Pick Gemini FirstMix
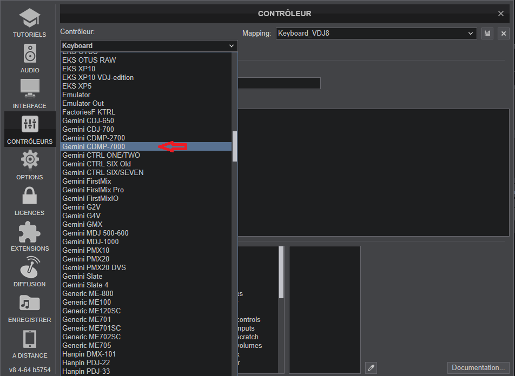515x376 pixels. tap(146, 181)
